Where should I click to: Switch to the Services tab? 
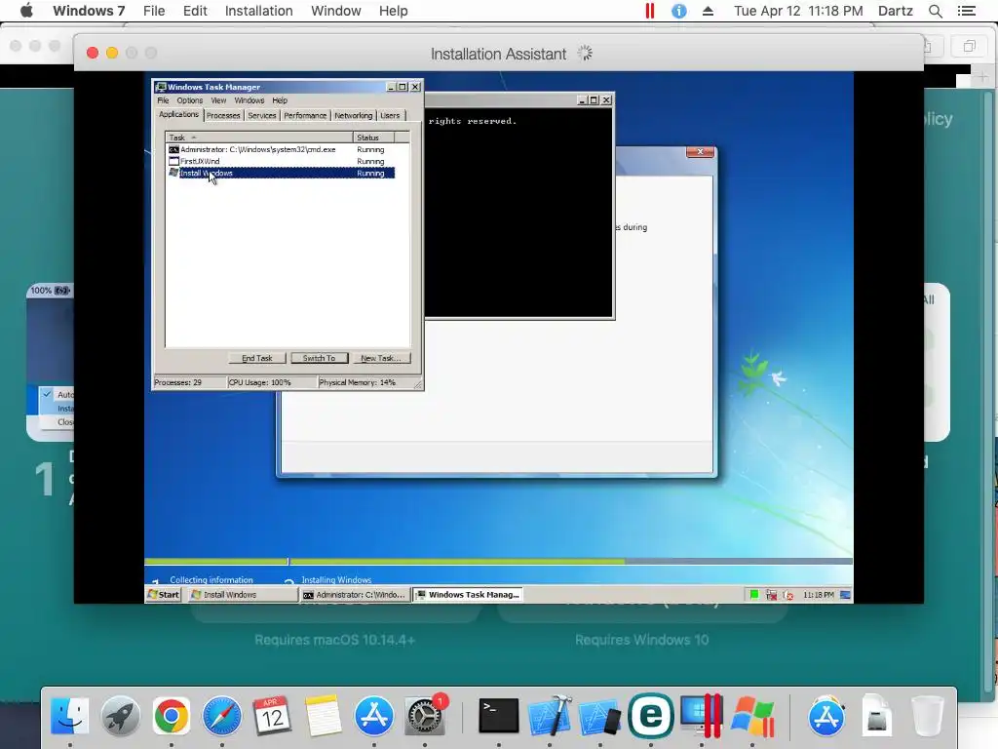[261, 115]
